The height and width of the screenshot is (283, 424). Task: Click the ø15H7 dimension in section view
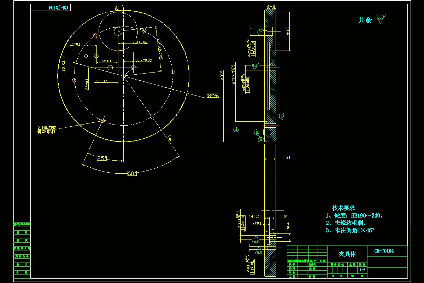(244, 82)
